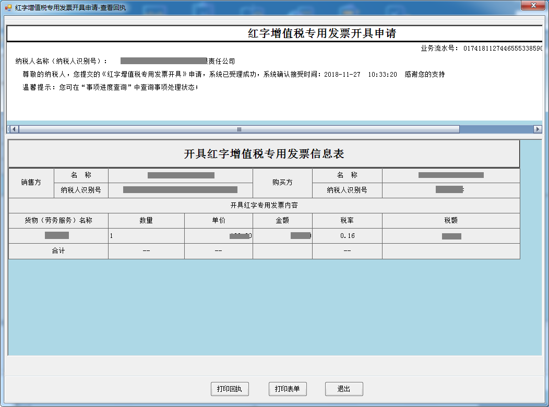Screen dimensions: 549x407
Task: Select the 0.16 tax rate cell
Action: pos(347,236)
